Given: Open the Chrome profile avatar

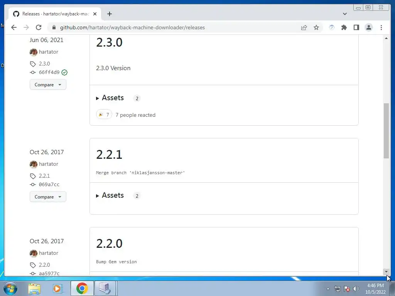Looking at the screenshot, I should (x=368, y=27).
